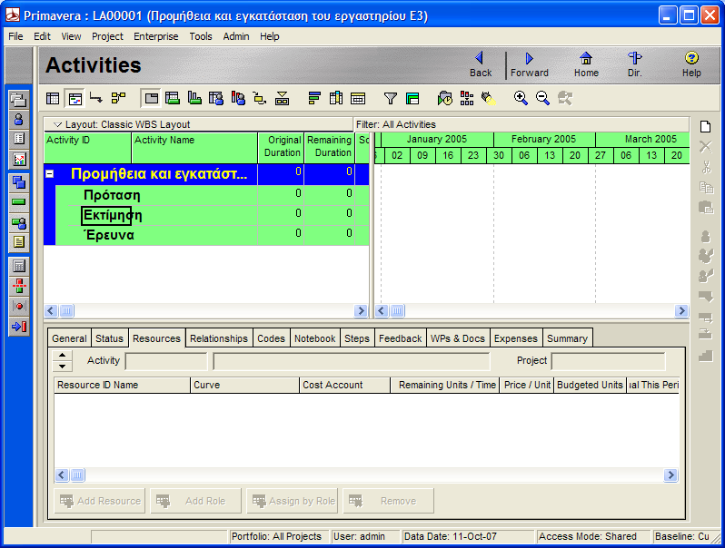The width and height of the screenshot is (725, 548).
Task: Open Tracking chart icon in sidebar
Action: coord(19,160)
